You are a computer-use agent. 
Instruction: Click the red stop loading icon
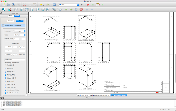[81, 9]
